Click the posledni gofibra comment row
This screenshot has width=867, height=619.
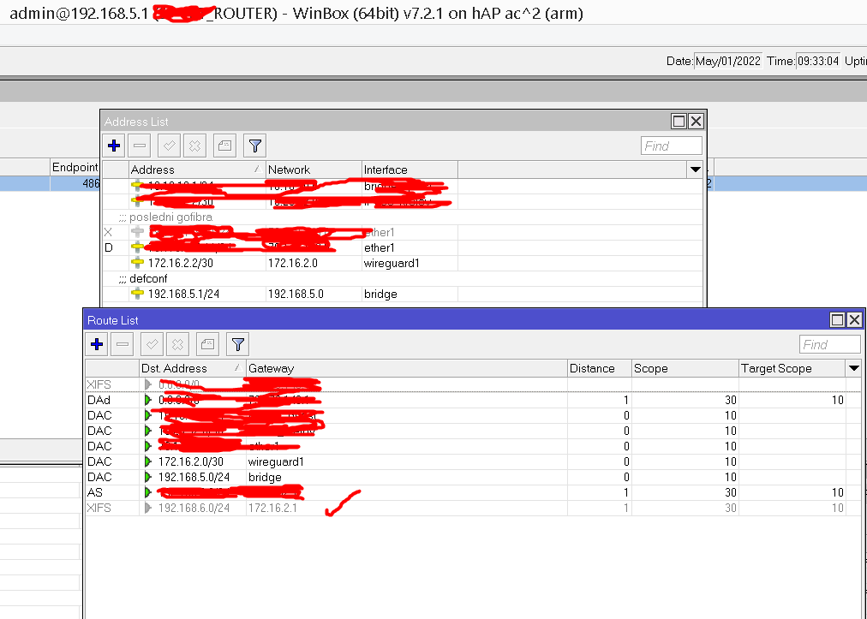[402, 217]
